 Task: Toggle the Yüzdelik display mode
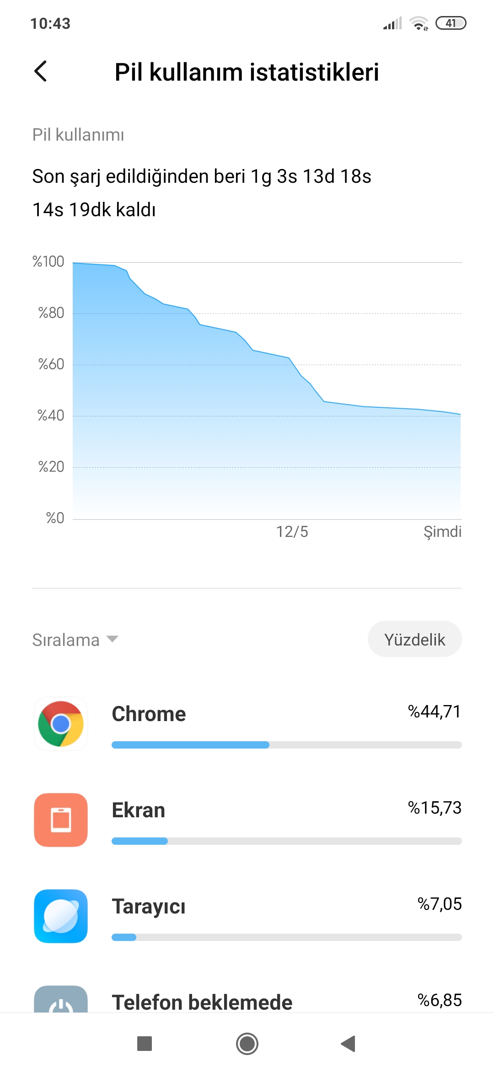pyautogui.click(x=415, y=639)
